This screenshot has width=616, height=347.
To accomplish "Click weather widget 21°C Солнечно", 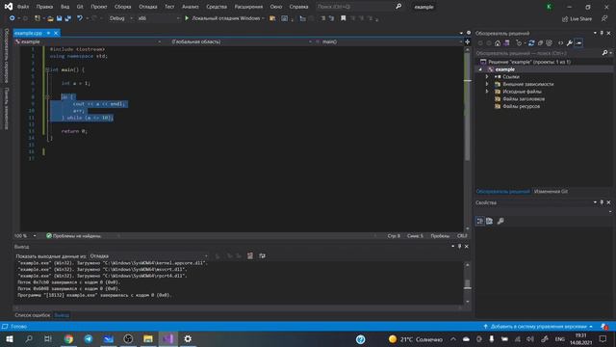I will coord(415,338).
